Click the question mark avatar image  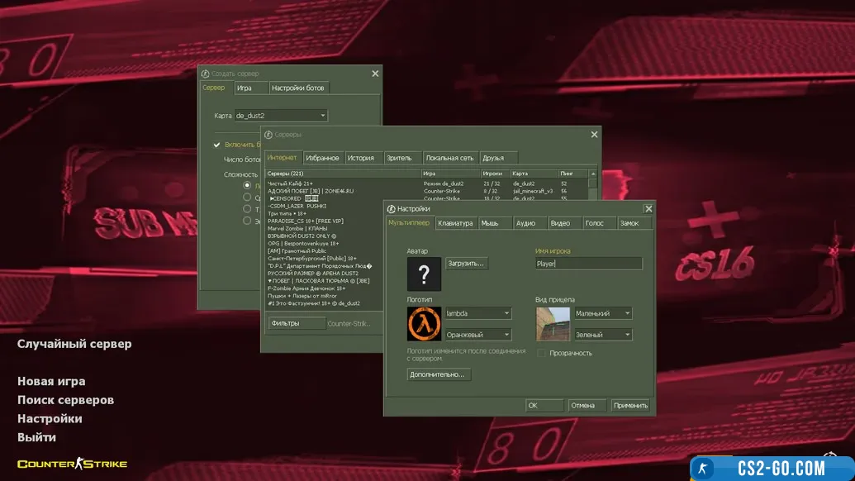pos(424,274)
